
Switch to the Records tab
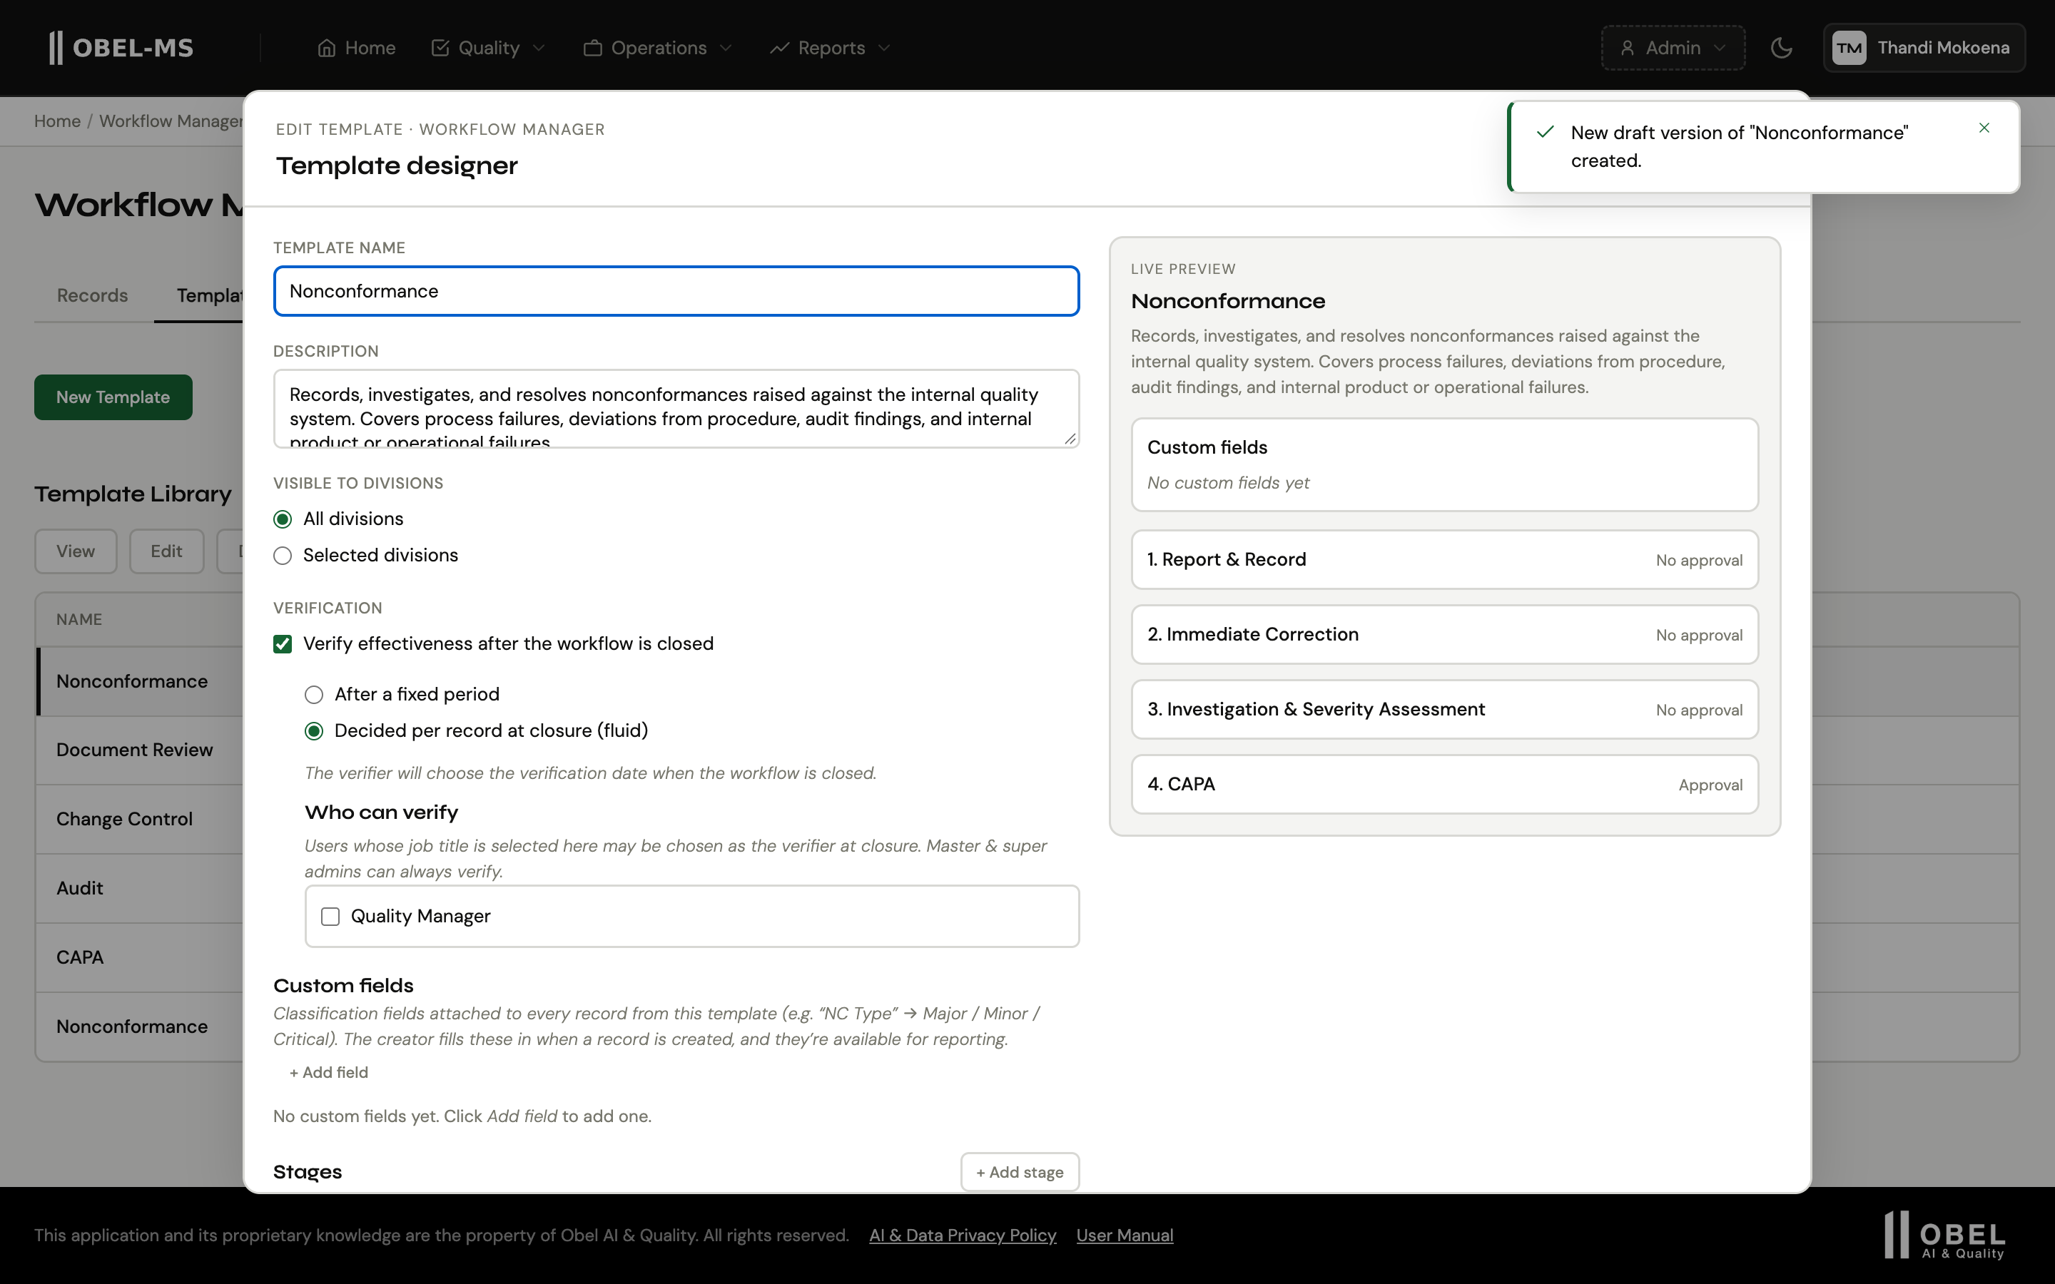tap(93, 295)
